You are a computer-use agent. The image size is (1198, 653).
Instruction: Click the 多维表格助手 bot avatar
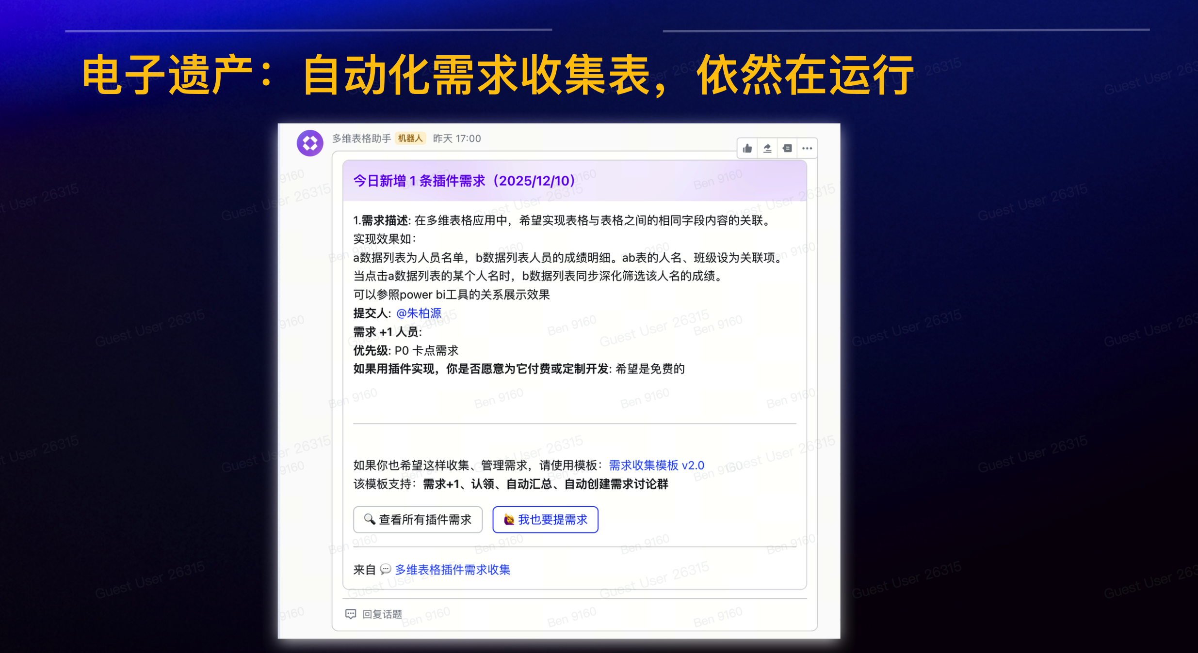[310, 143]
